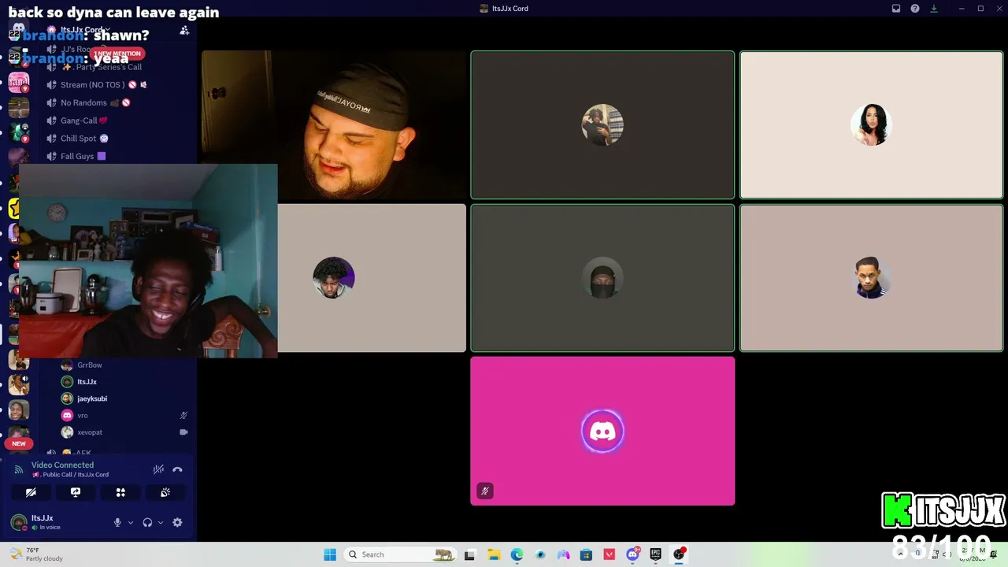Click the green download update icon
Image resolution: width=1008 pixels, height=567 pixels.
coord(934,9)
